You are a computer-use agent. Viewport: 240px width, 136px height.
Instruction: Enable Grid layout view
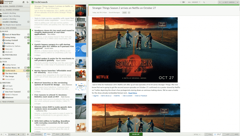235,134
